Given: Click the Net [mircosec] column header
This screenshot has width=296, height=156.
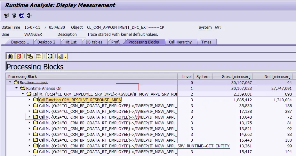Looking at the screenshot, I should [x=273, y=77].
